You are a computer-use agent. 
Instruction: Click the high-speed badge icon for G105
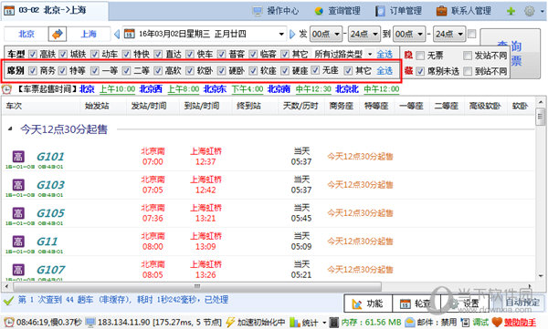(18, 213)
